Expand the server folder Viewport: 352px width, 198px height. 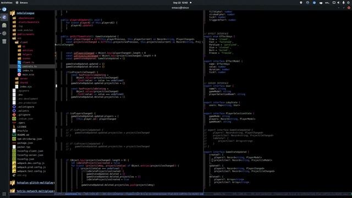coord(24,79)
